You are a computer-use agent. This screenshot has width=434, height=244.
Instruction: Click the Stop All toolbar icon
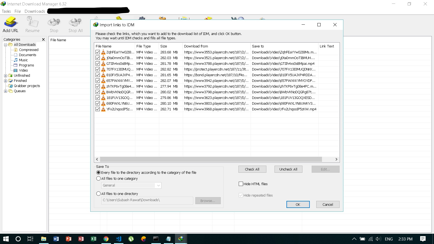tap(75, 24)
